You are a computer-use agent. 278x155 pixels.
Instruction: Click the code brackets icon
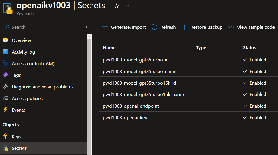coord(231,27)
